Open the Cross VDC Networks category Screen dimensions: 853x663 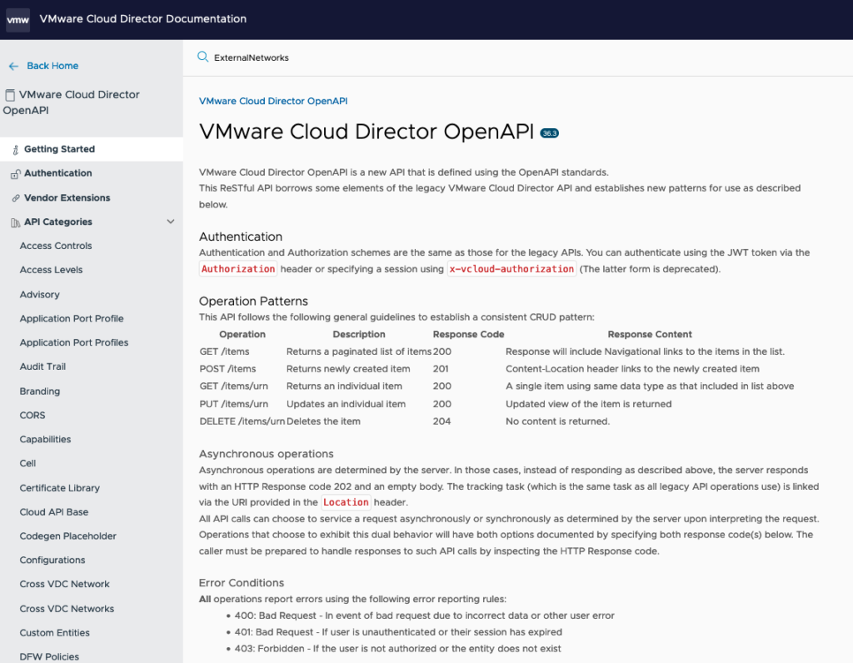click(x=67, y=609)
